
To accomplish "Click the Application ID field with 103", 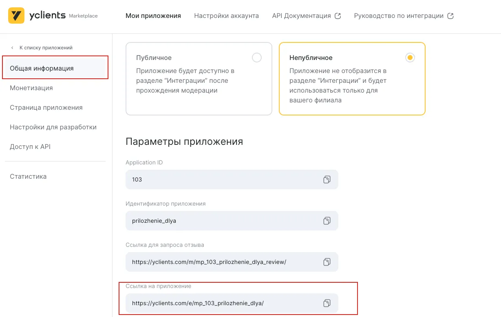I will 220,180.
